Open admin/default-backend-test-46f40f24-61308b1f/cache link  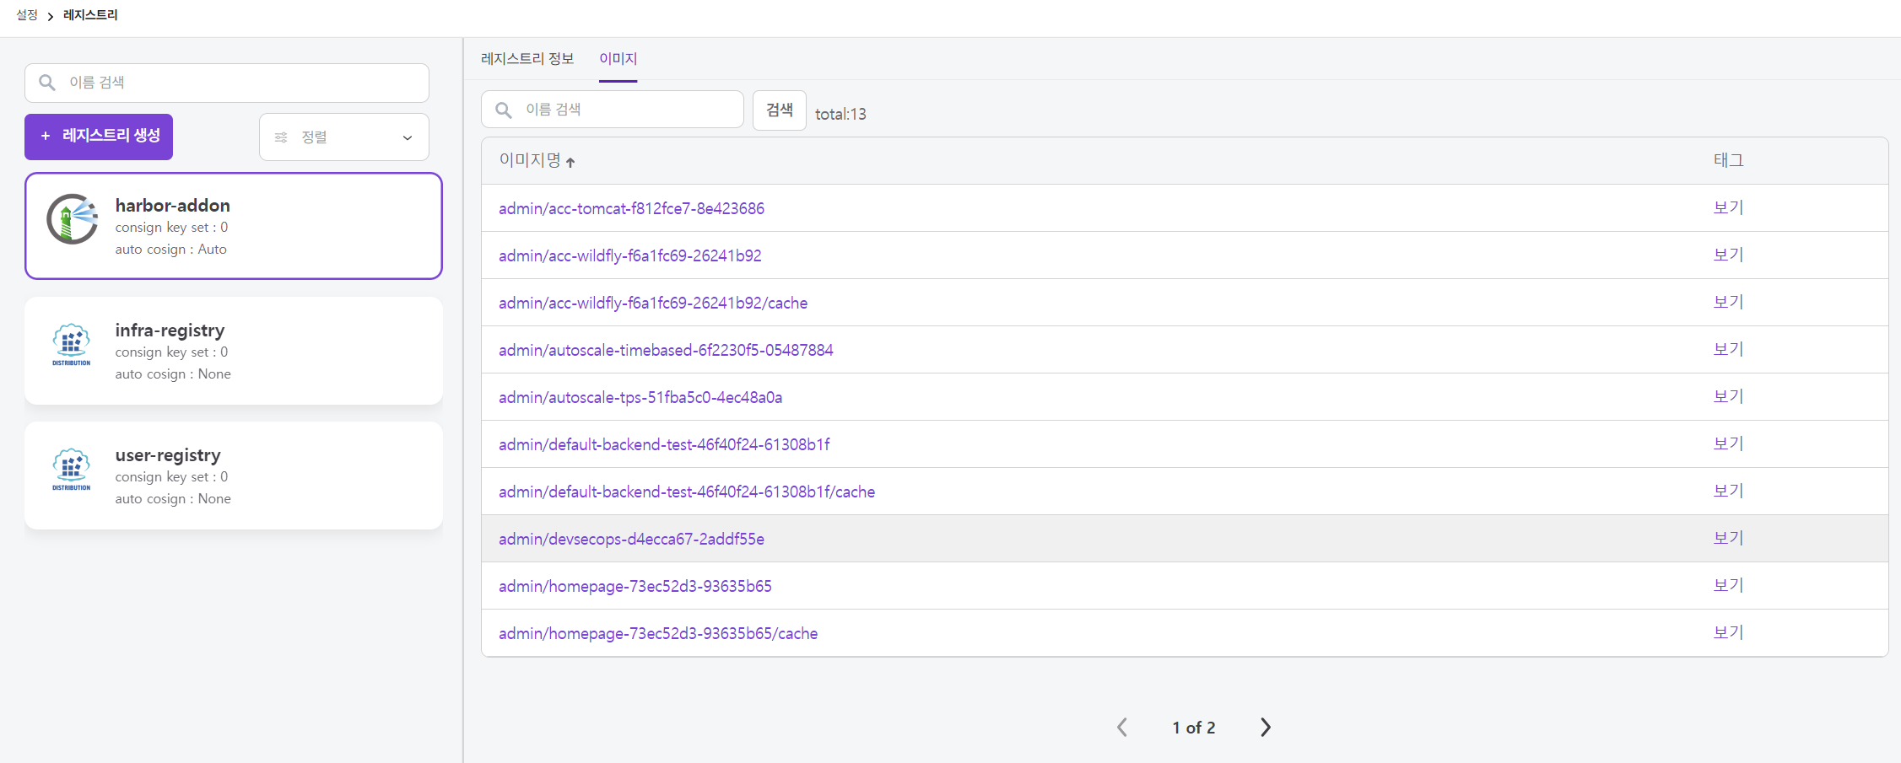point(687,492)
